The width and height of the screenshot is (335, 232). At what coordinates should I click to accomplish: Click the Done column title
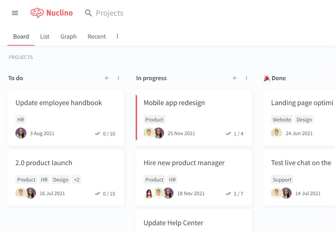pyautogui.click(x=278, y=78)
